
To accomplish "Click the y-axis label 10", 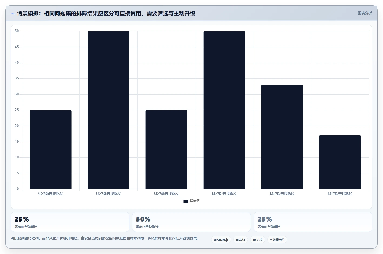I will (17, 157).
